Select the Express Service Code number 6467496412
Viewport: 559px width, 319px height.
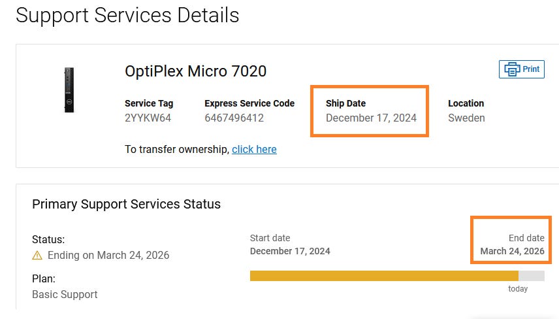pos(234,118)
